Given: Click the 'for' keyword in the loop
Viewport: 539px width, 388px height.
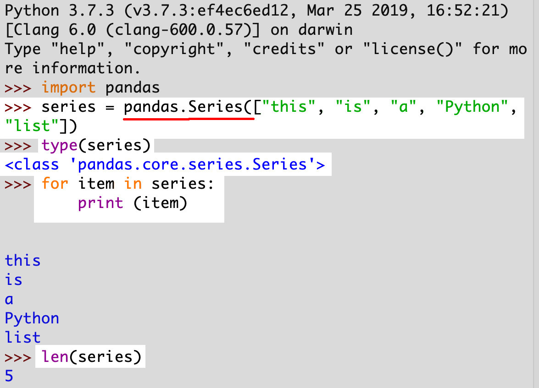Looking at the screenshot, I should [55, 184].
